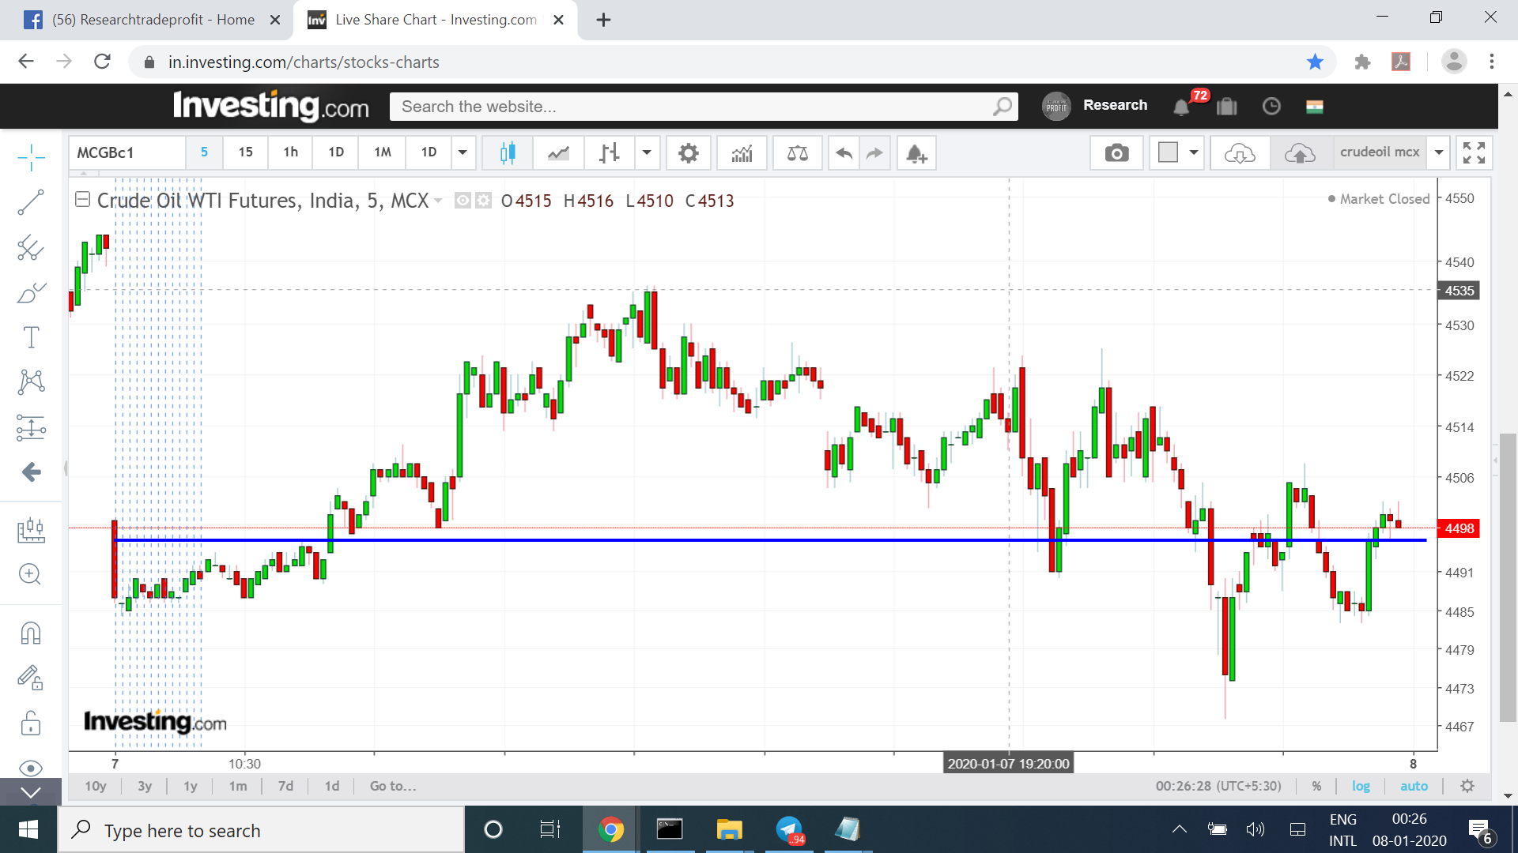The height and width of the screenshot is (853, 1518).
Task: Load chart layout from cloud
Action: (x=1240, y=152)
